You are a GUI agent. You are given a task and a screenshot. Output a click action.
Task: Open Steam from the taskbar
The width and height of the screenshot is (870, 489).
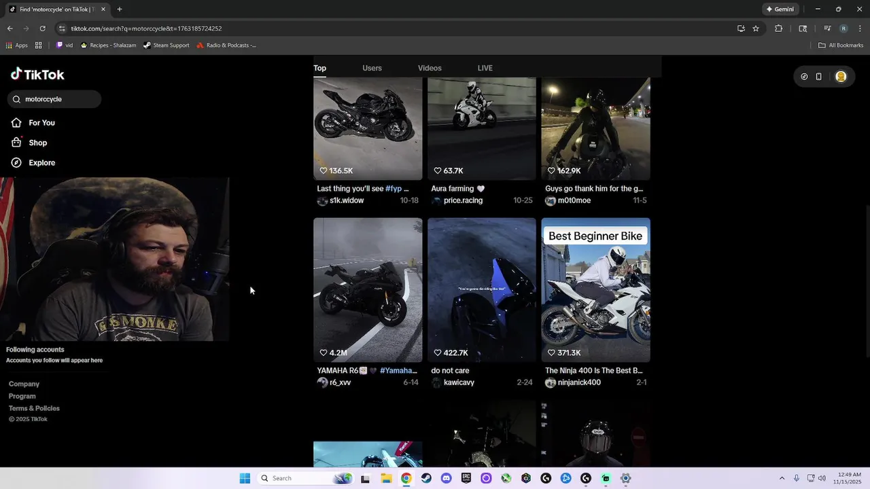pyautogui.click(x=425, y=478)
